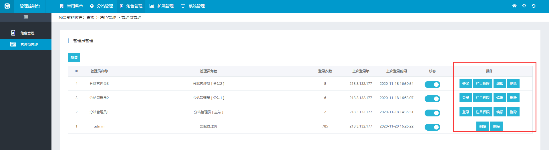Click the name cell 分站管理员3
Screen dimensions: 549x150
pyautogui.click(x=99, y=83)
